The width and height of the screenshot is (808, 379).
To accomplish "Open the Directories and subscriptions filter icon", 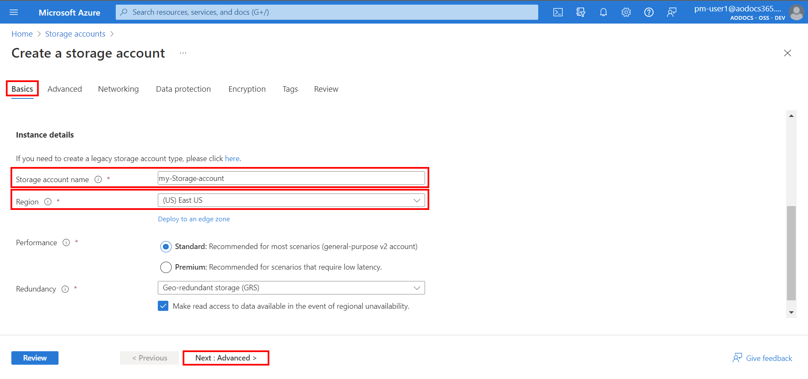I will point(580,12).
